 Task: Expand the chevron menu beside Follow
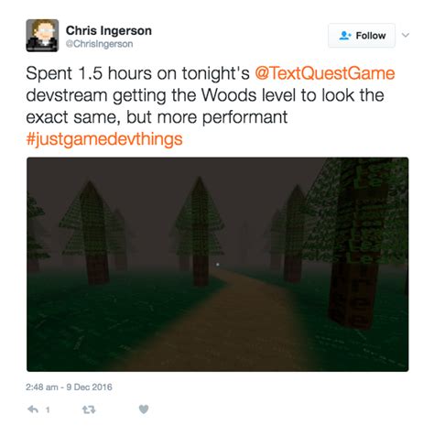point(406,35)
